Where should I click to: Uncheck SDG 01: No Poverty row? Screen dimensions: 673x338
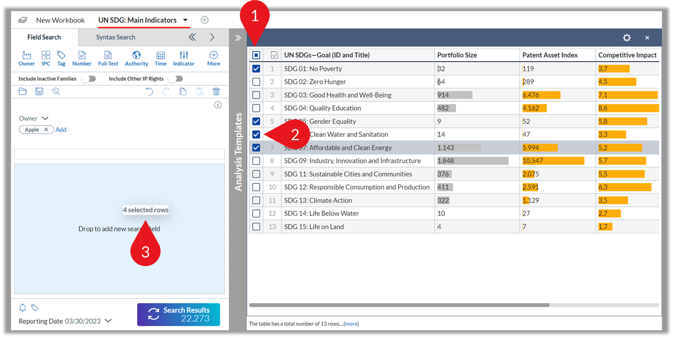point(256,69)
